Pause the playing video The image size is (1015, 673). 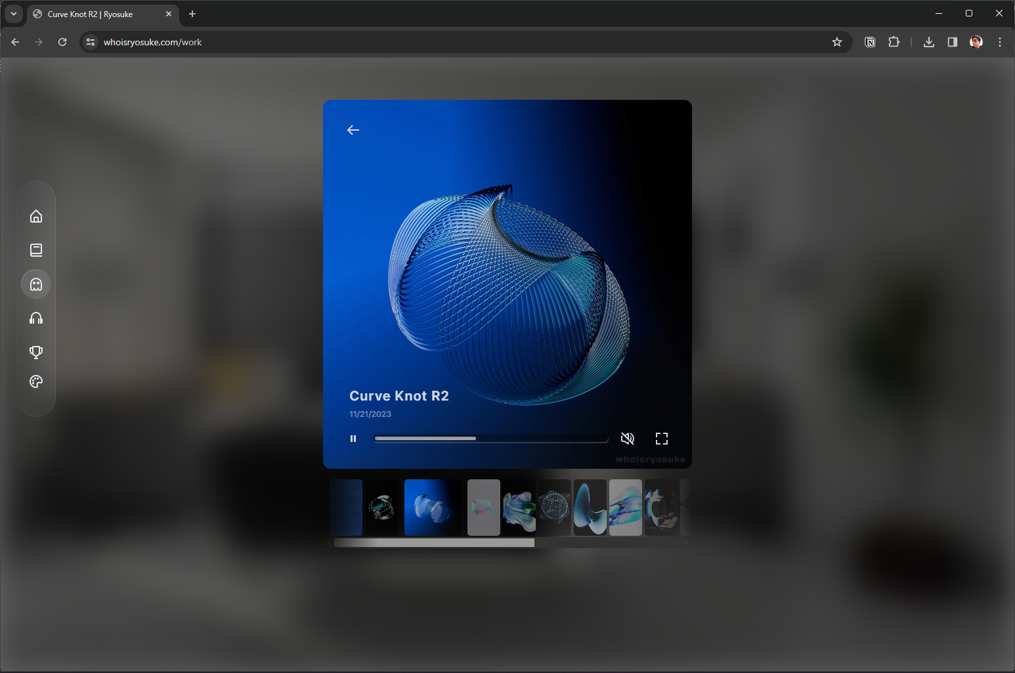354,438
